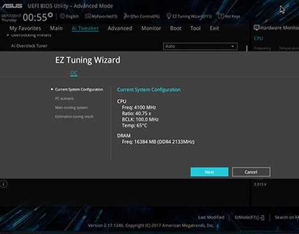Switch to EzMode via its exit icon
Image resolution: width=299 pixels, height=234 pixels.
(262, 217)
